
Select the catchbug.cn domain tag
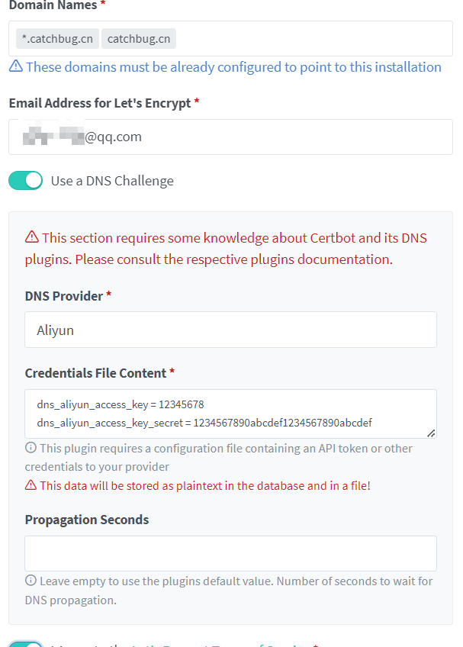138,39
